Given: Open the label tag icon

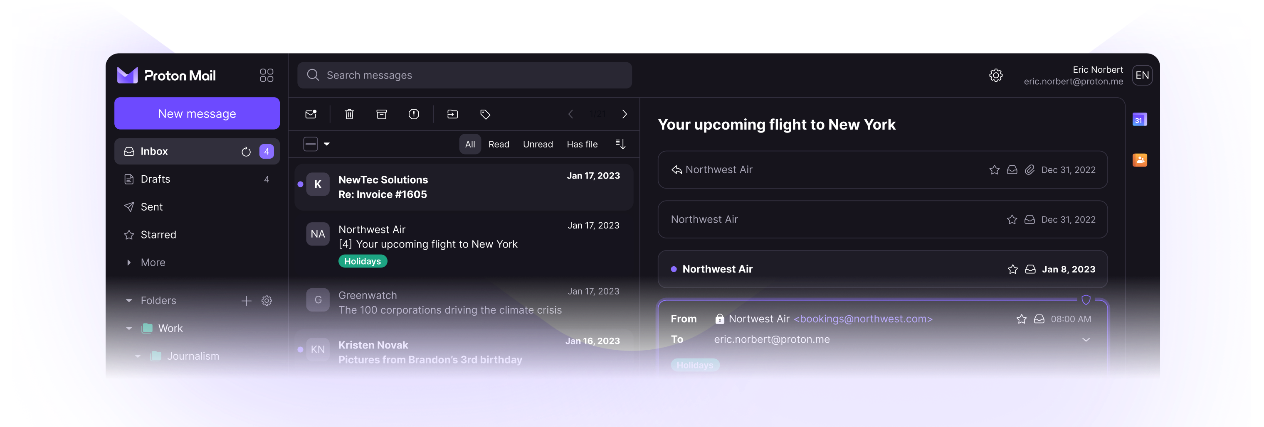Looking at the screenshot, I should click(x=485, y=114).
